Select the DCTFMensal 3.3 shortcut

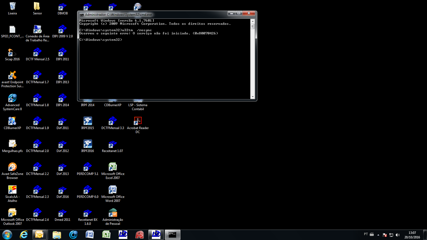coord(113,123)
